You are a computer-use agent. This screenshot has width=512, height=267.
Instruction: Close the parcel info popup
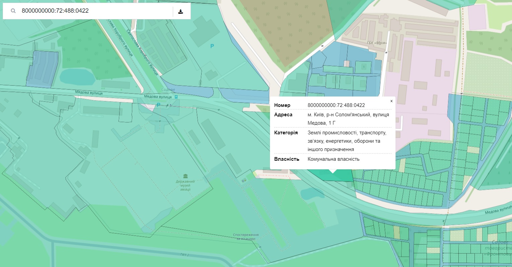(x=391, y=101)
